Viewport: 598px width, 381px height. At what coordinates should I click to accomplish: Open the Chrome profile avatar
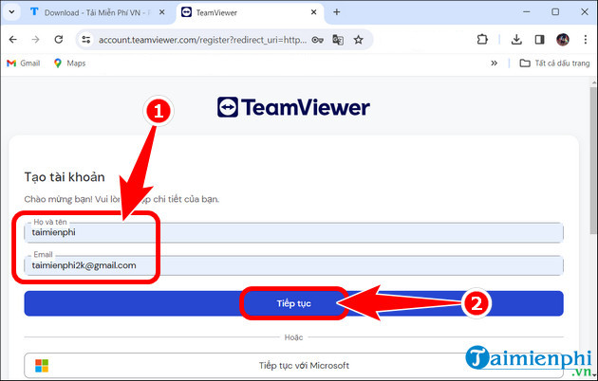pos(563,39)
